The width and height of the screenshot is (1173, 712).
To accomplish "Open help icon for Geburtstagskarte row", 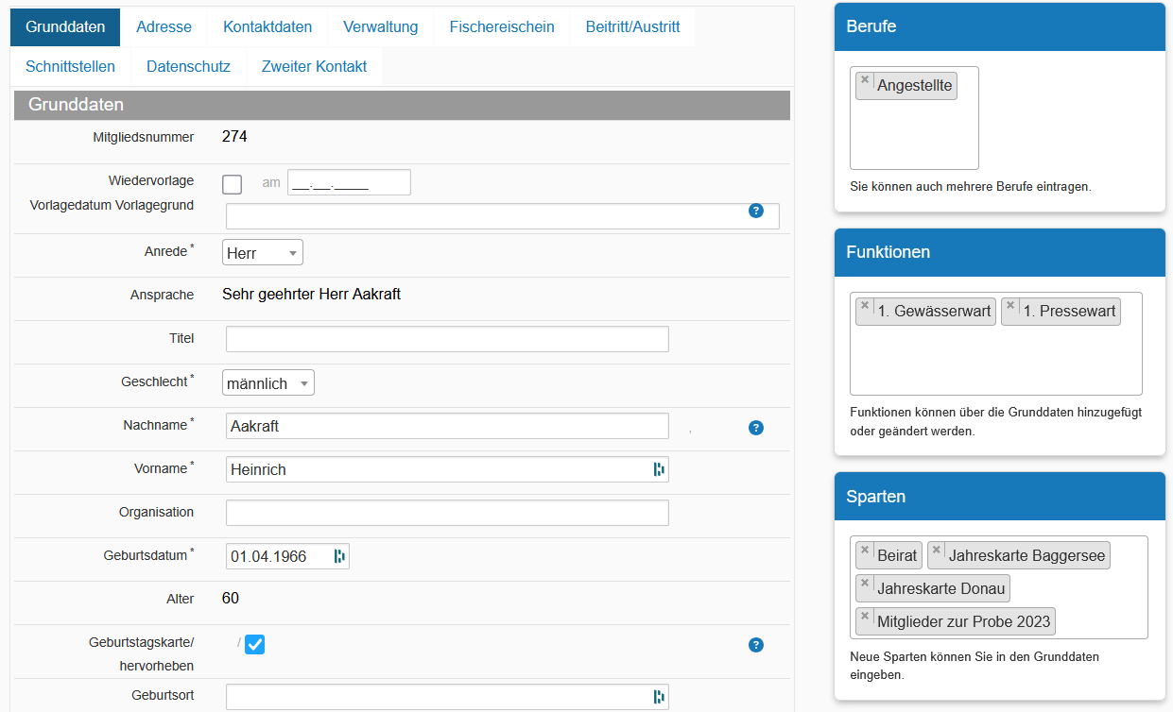I will coord(756,645).
